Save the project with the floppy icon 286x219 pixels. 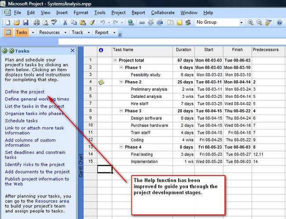[x=26, y=22]
